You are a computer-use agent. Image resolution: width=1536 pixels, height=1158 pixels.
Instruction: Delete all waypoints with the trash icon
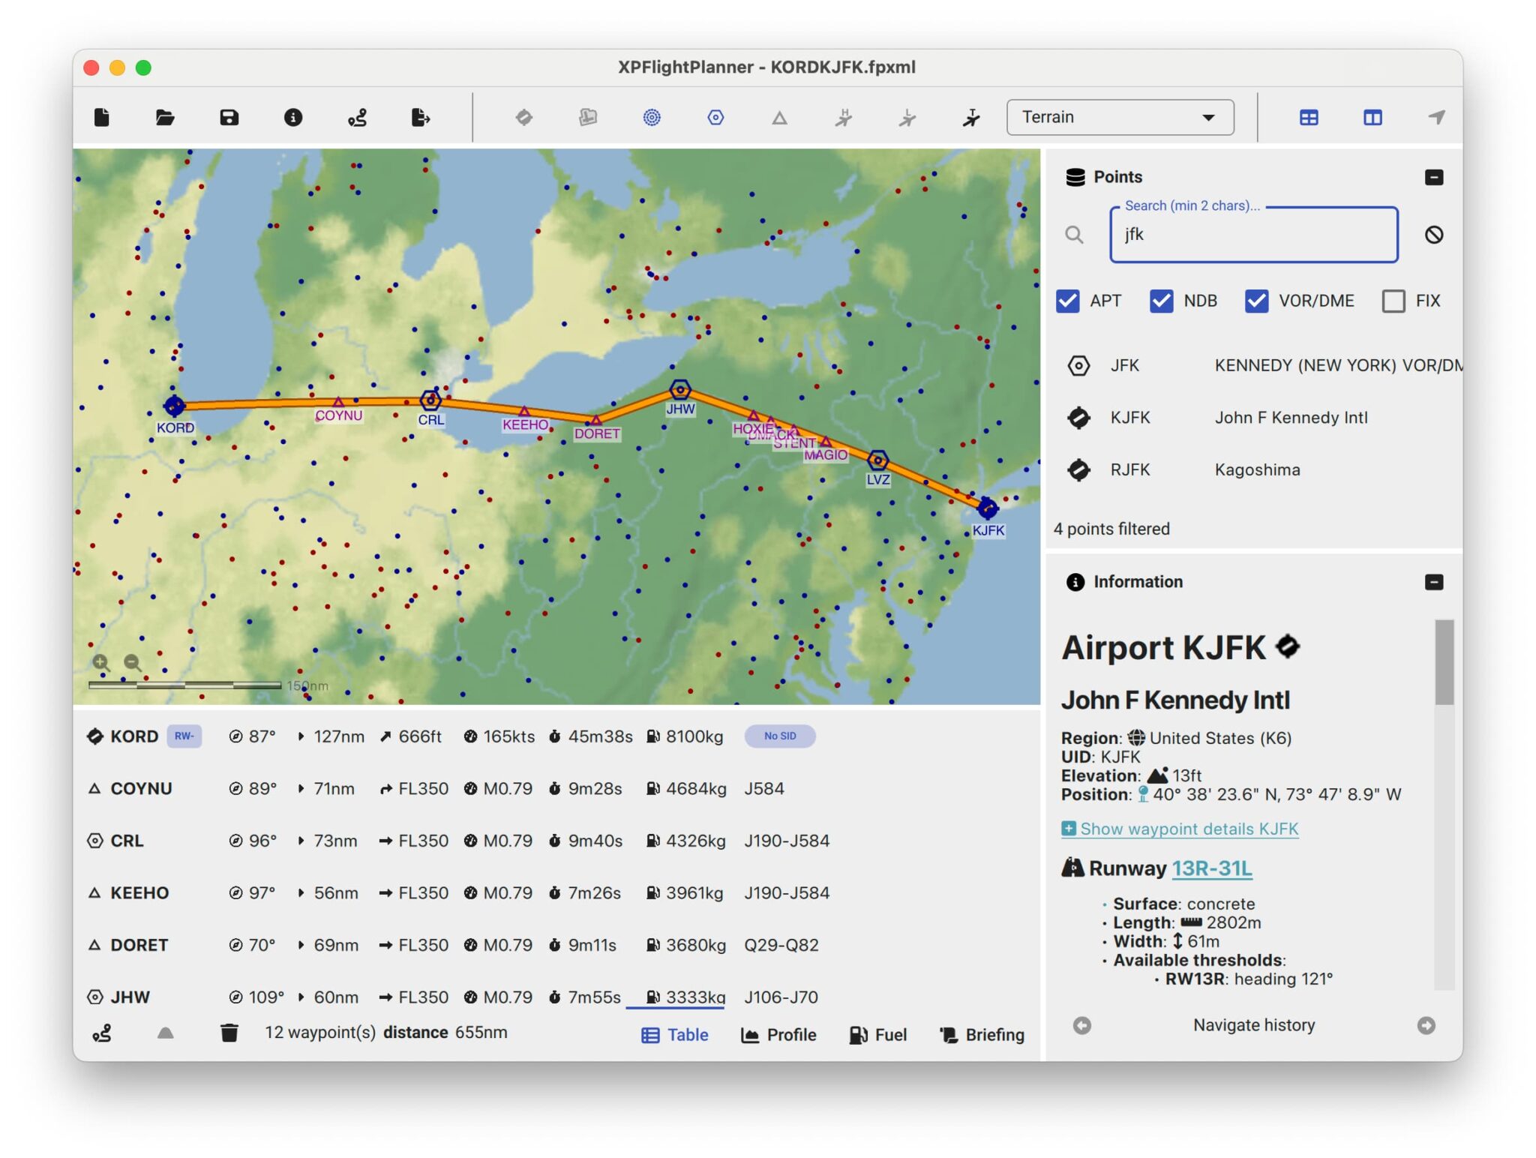click(229, 1033)
